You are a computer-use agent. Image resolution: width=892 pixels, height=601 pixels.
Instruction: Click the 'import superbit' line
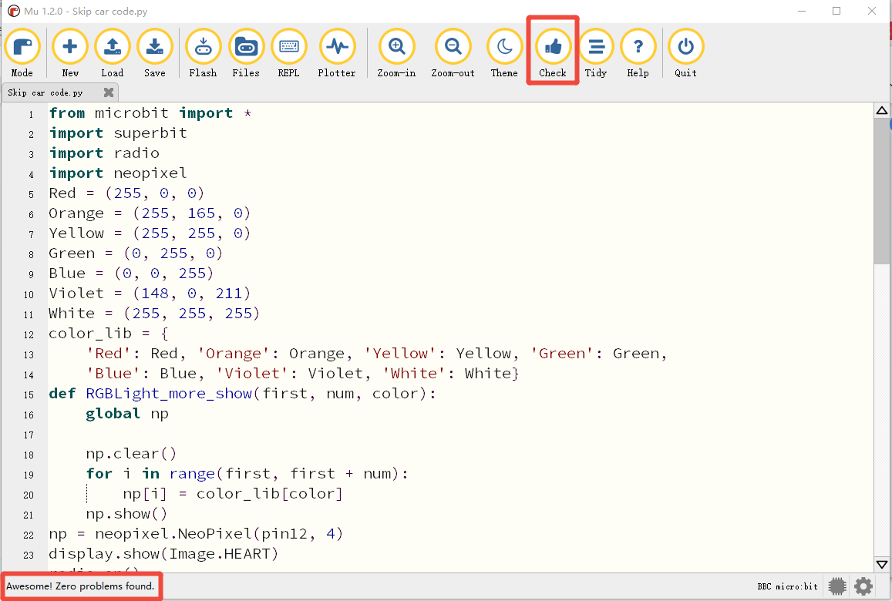pyautogui.click(x=118, y=133)
